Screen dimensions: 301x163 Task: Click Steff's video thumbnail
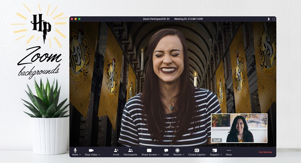239,128
